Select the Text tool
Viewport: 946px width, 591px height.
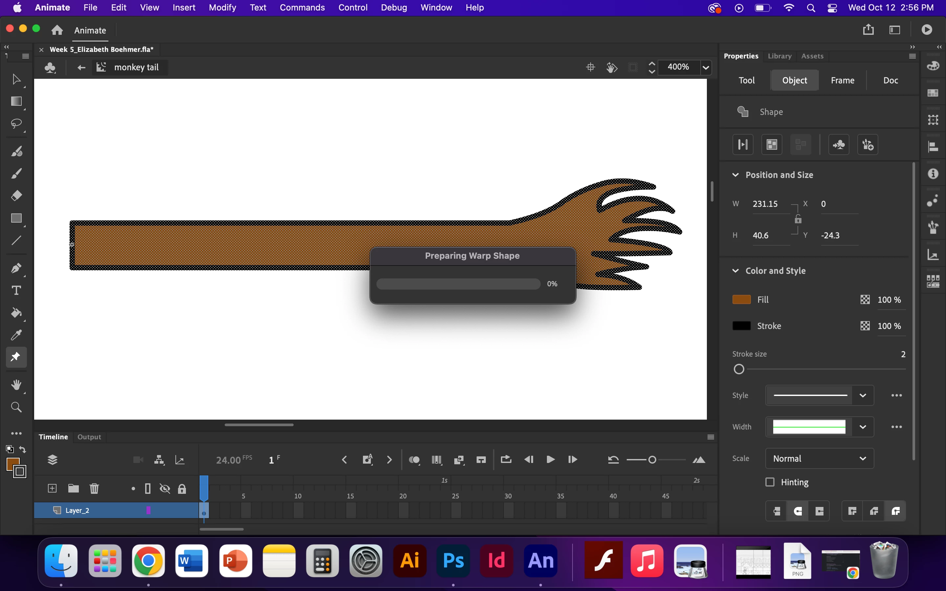(16, 291)
